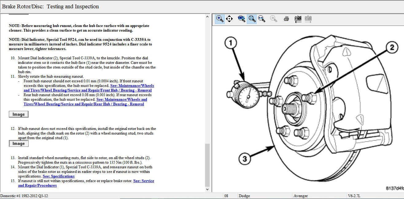This screenshot has height=199, width=404.
Task: Click callout number 3 on rotor diagram
Action: [245, 159]
